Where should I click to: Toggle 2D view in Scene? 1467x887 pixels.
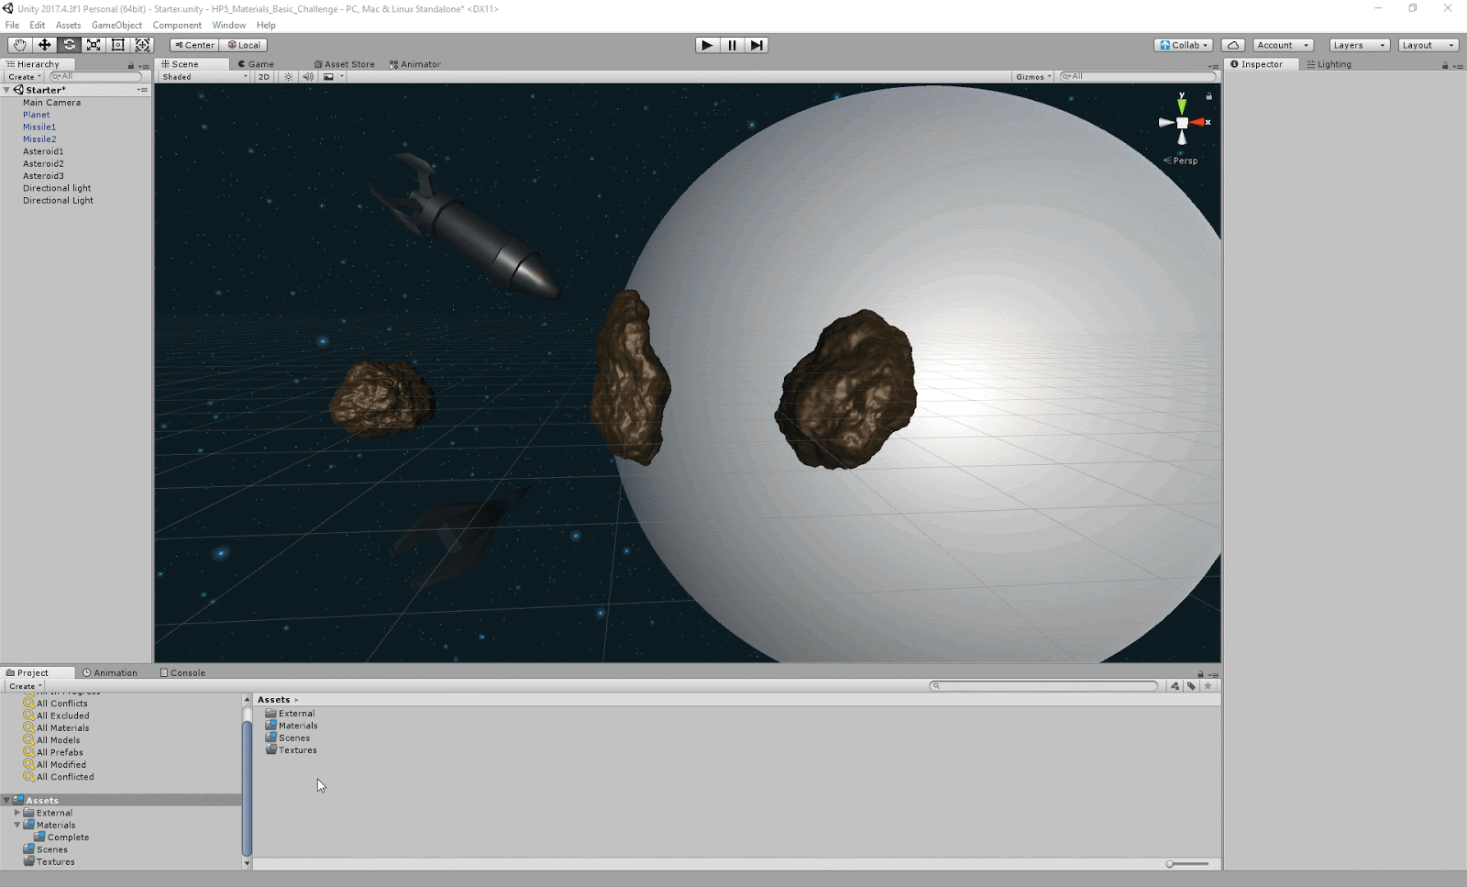click(264, 77)
